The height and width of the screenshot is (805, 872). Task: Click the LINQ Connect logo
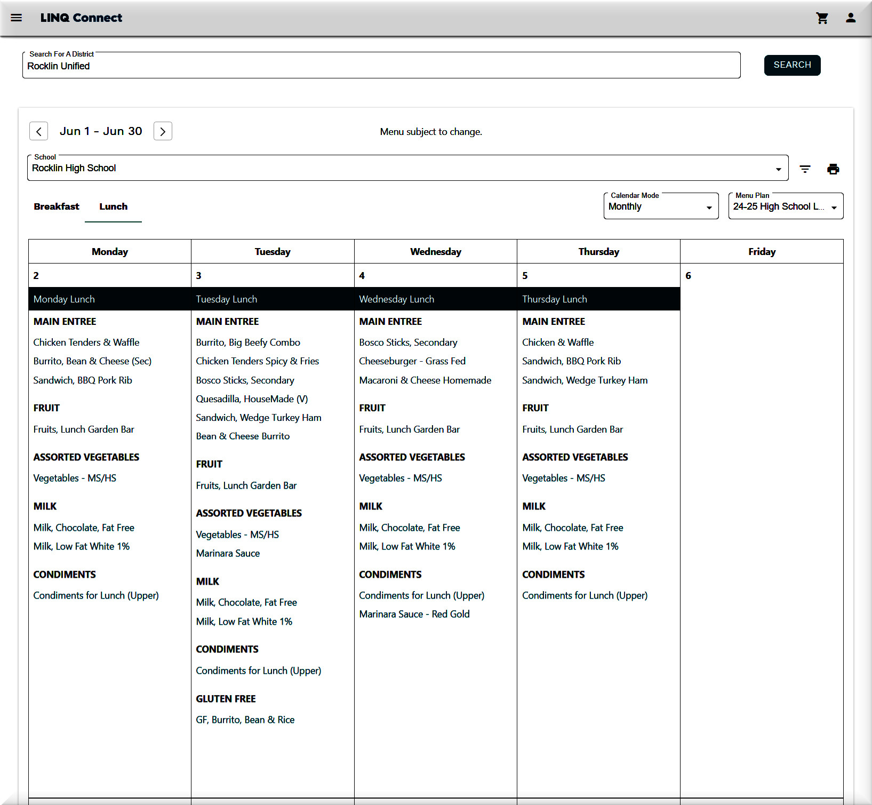pos(81,18)
